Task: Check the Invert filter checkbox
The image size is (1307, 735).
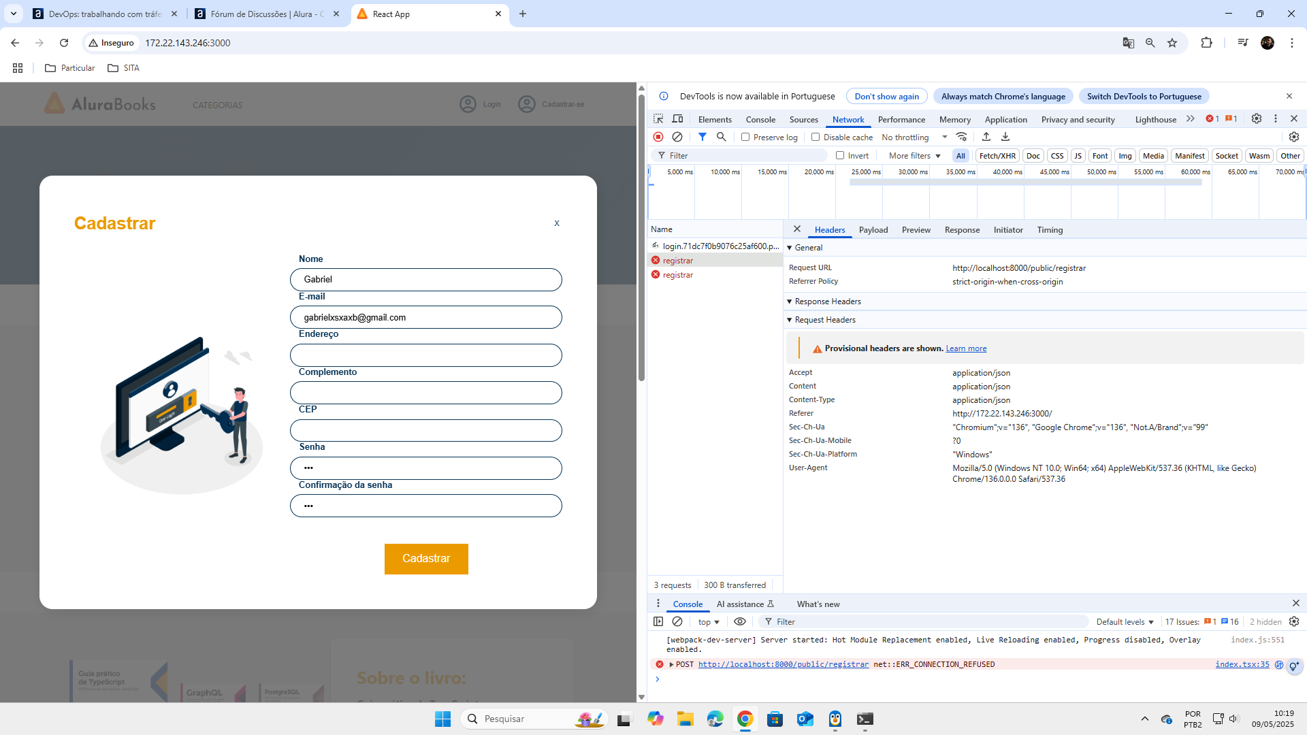Action: [840, 155]
